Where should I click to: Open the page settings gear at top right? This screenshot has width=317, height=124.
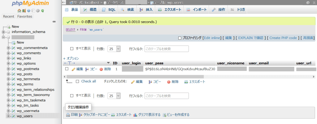pyautogui.click(x=308, y=2)
